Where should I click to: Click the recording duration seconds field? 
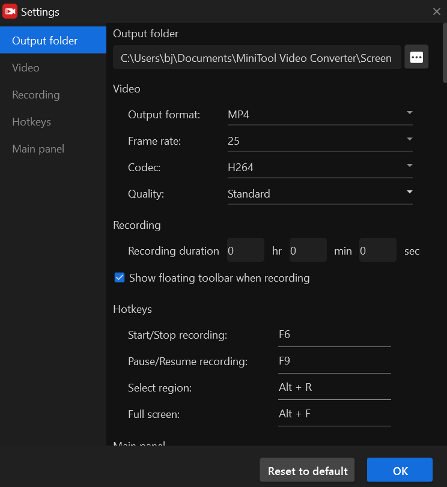point(377,250)
